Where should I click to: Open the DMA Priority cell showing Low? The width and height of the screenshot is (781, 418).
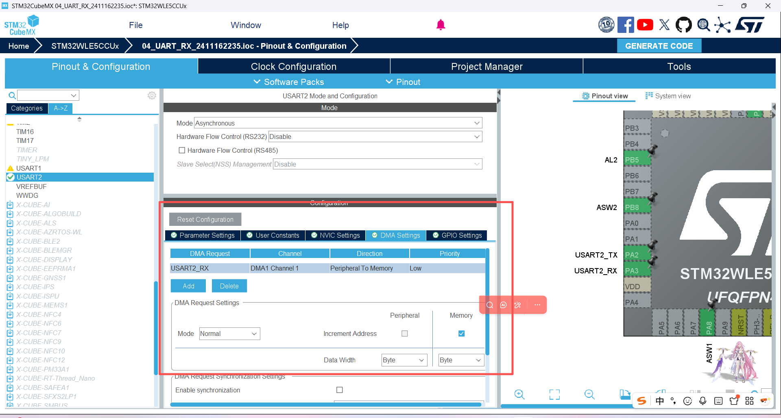[447, 268]
